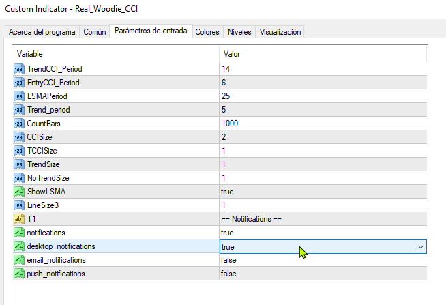Click the integer icon beside TCCISize
The image size is (446, 305).
(x=19, y=151)
